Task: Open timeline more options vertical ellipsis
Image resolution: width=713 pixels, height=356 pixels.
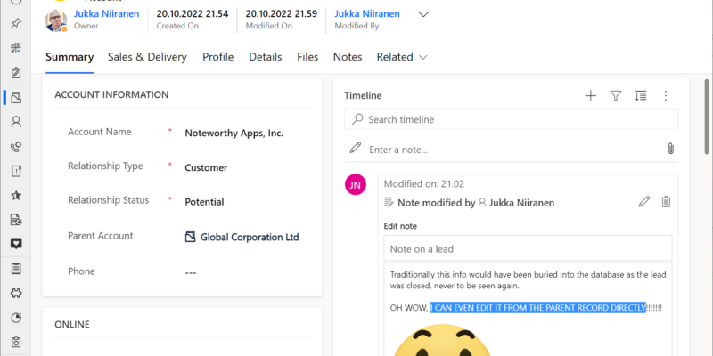Action: [x=665, y=96]
